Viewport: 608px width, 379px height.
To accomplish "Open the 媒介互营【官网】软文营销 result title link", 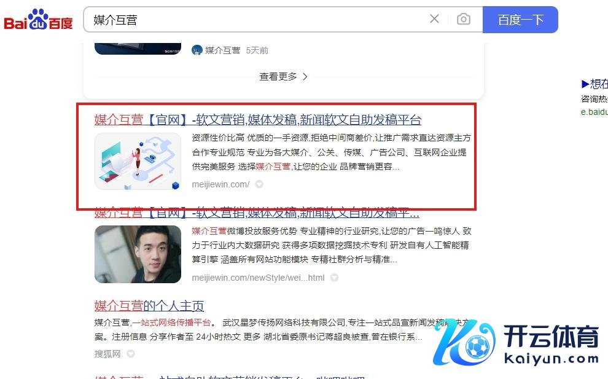I will 258,120.
